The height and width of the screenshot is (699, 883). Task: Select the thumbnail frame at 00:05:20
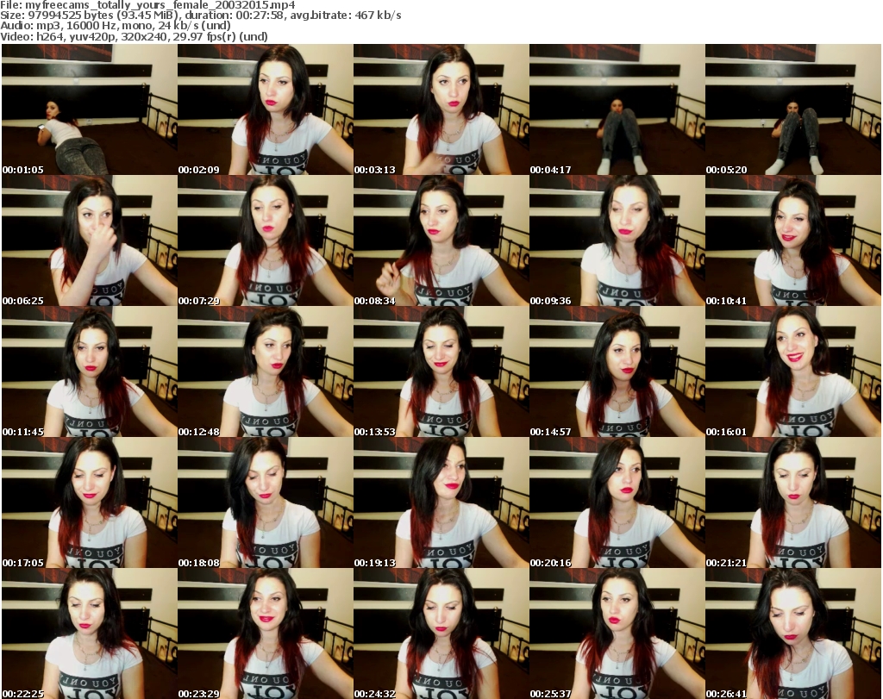793,109
